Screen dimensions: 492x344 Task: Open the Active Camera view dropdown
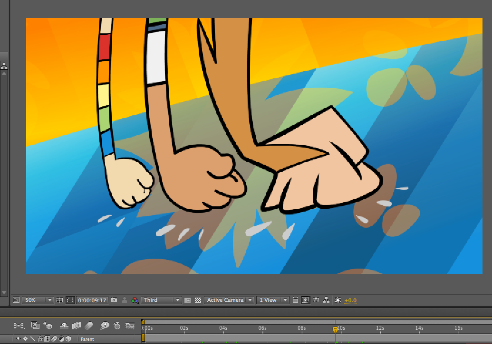(x=229, y=300)
